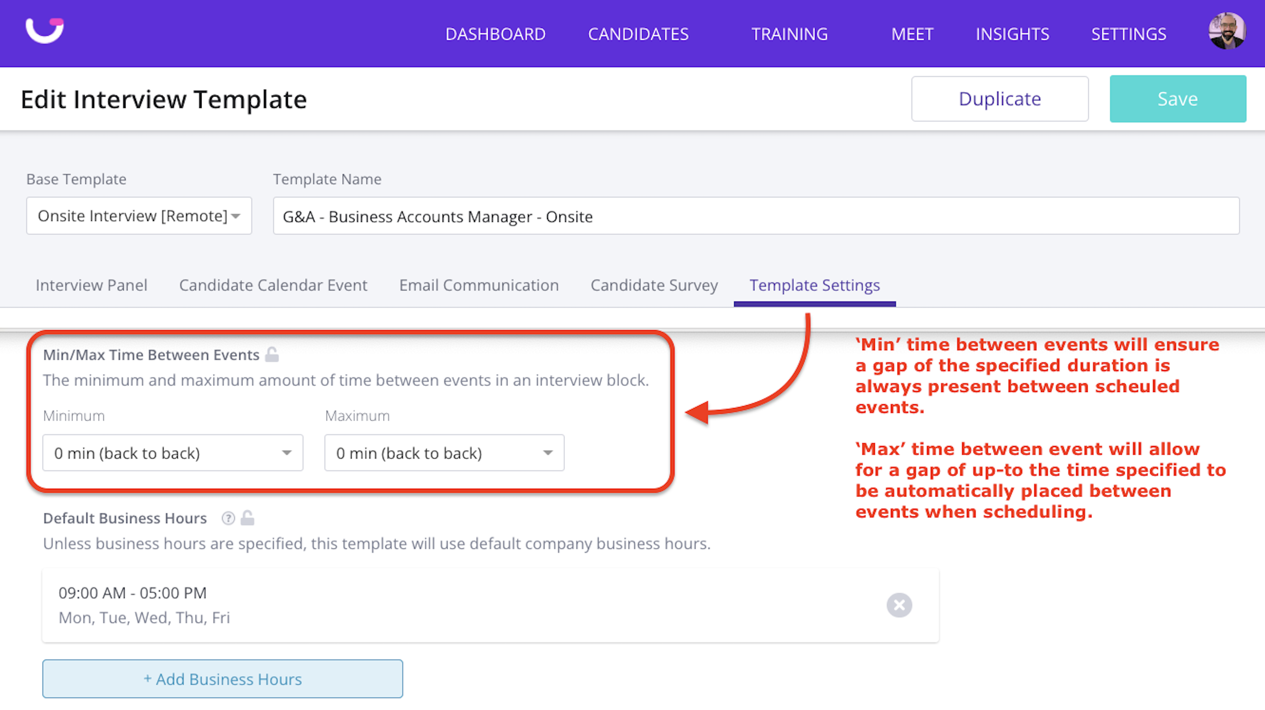Click + Add Business Hours
1265x710 pixels.
click(222, 679)
